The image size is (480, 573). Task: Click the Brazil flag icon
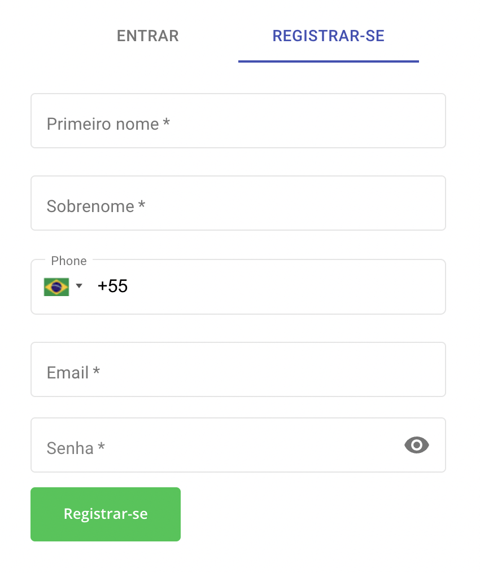(56, 286)
